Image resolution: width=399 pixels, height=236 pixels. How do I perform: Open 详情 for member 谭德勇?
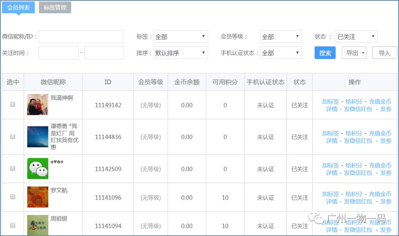331,141
